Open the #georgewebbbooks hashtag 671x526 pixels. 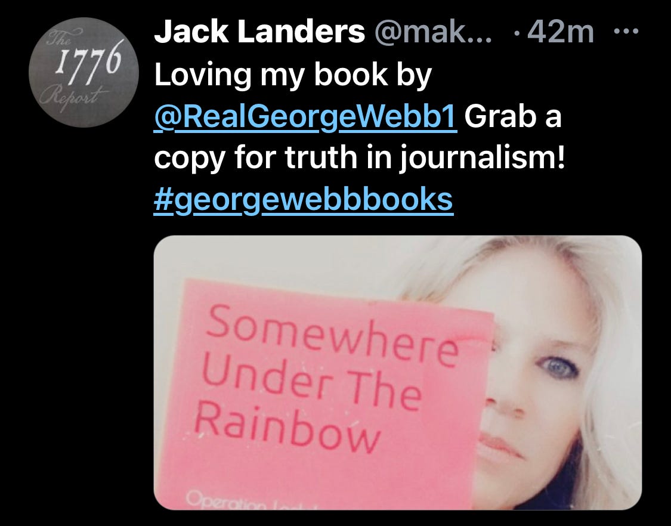point(304,200)
